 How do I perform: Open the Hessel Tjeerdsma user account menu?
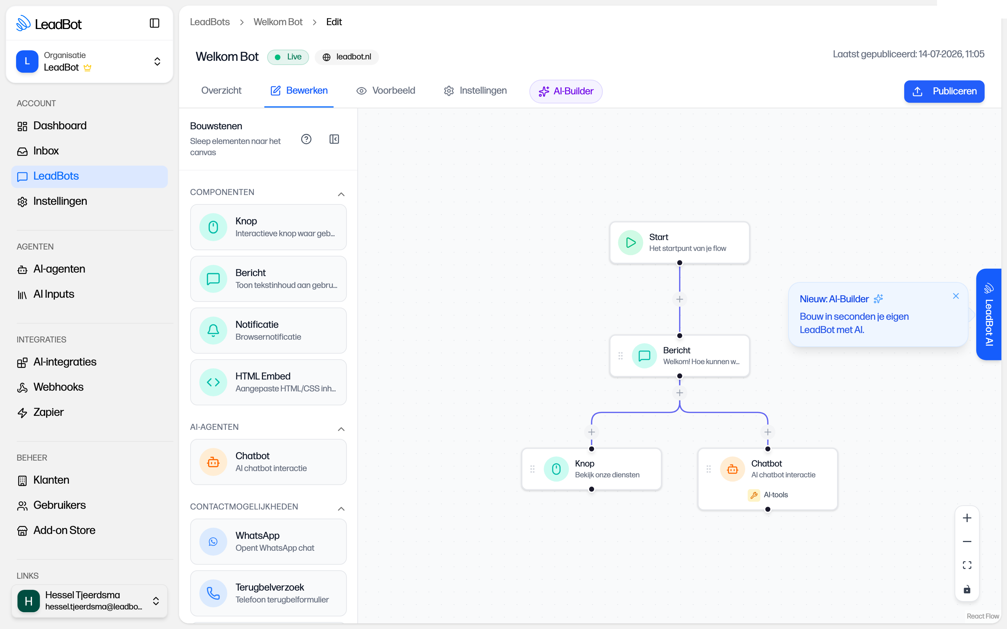(90, 601)
